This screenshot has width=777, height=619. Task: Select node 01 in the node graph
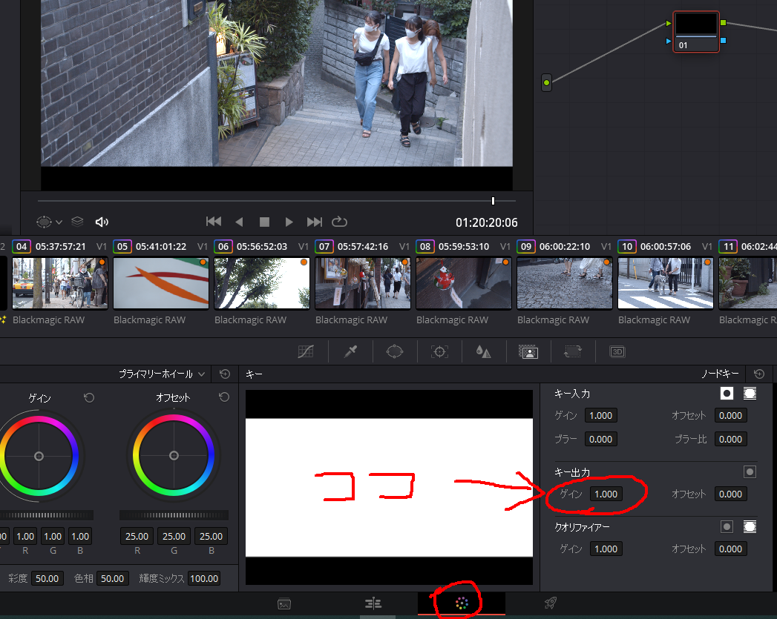pos(695,32)
